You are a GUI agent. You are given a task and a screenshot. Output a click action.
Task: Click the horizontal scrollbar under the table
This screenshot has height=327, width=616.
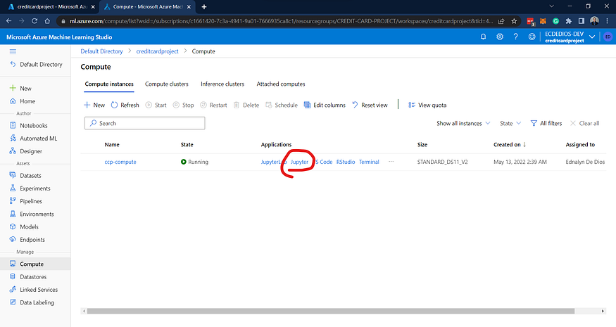point(331,311)
